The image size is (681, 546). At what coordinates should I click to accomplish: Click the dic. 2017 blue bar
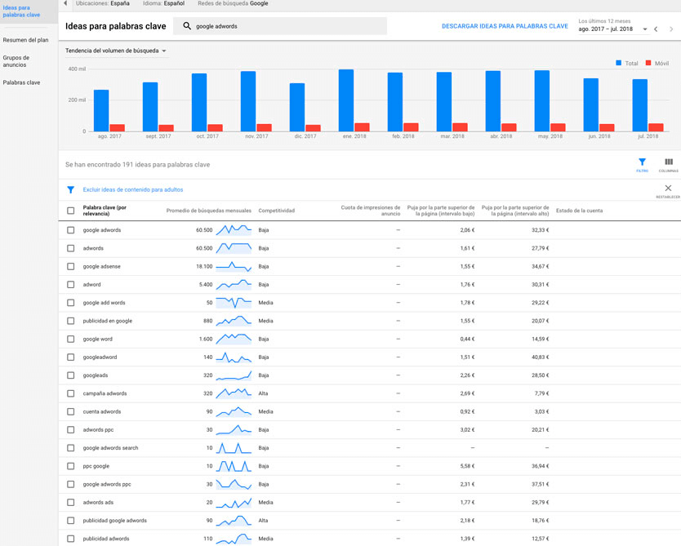tap(297, 107)
